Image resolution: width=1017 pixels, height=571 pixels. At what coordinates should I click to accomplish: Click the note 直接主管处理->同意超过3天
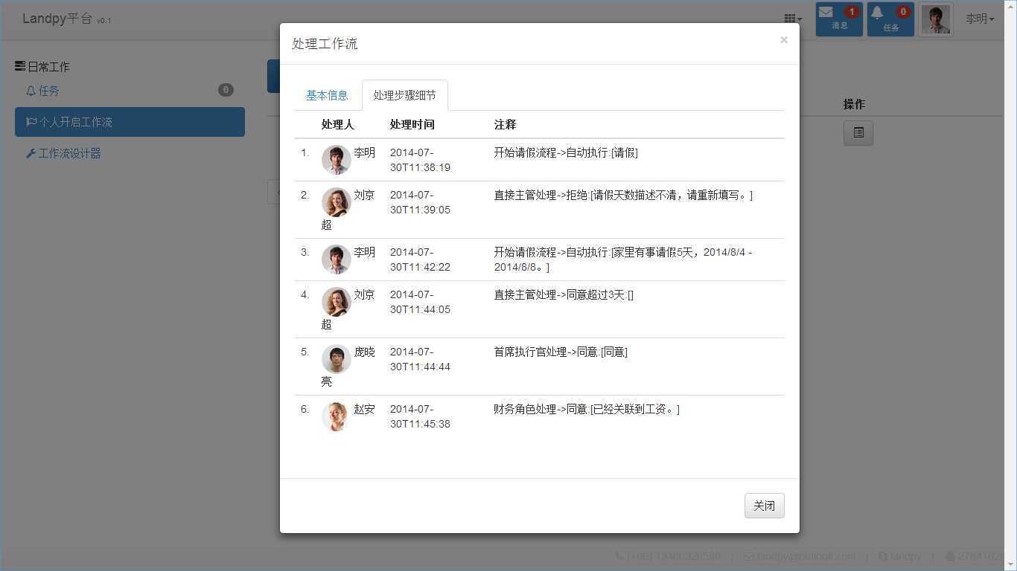tap(564, 294)
